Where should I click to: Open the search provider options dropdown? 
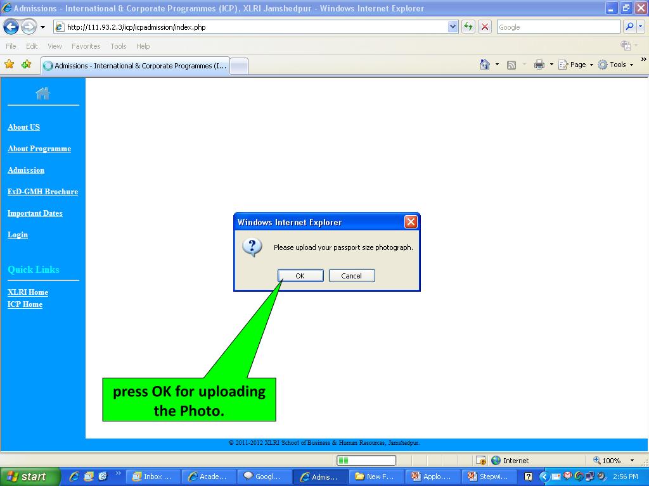pyautogui.click(x=641, y=27)
